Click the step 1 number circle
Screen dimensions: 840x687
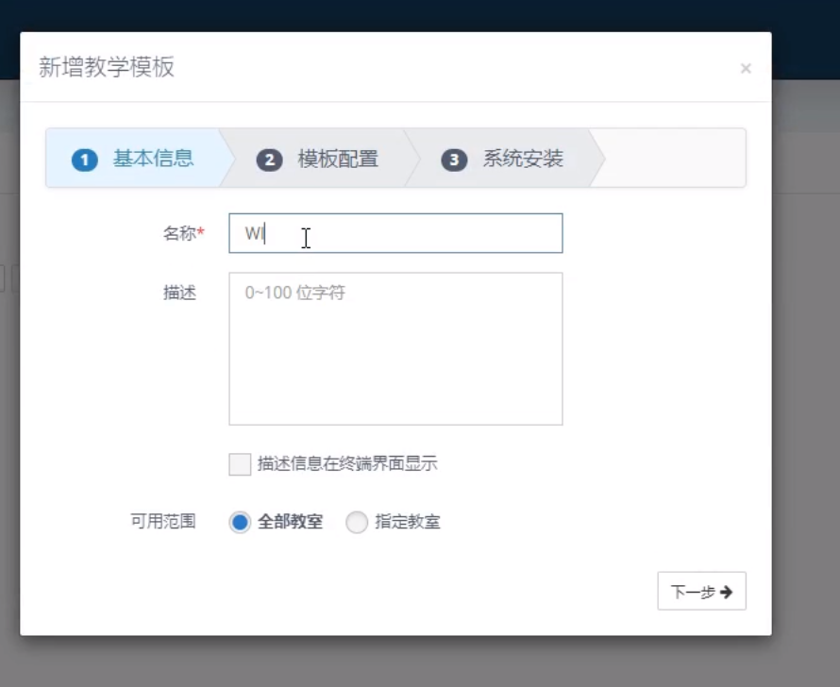85,159
